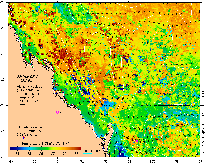The height and width of the screenshot is (164, 205).
Task: Click the HF radar '0.5m/s (1kt 12h)' text
Action: coord(28,134)
